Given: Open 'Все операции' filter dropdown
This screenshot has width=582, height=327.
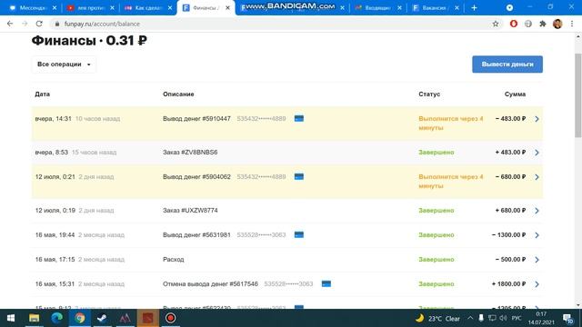Looking at the screenshot, I should (x=64, y=64).
